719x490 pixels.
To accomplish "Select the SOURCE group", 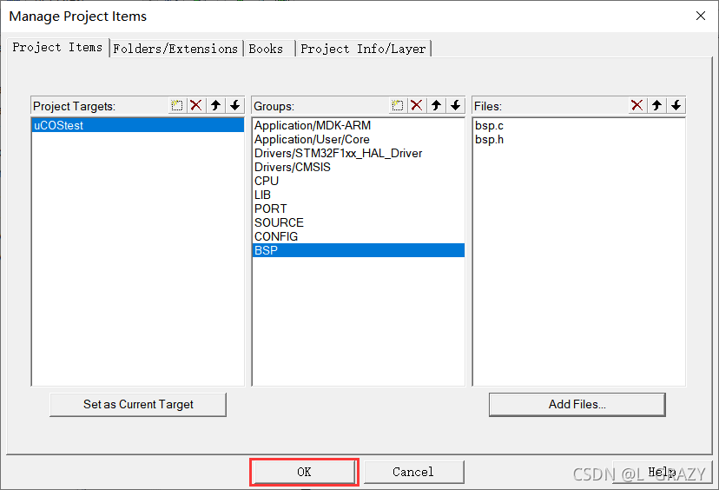I will (358, 222).
